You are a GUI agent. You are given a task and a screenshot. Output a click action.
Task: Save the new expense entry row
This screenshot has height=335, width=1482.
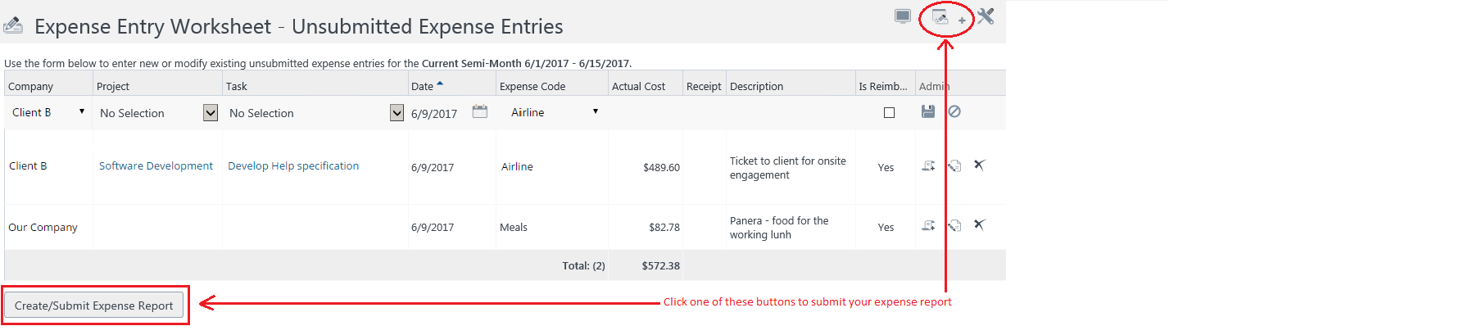928,111
